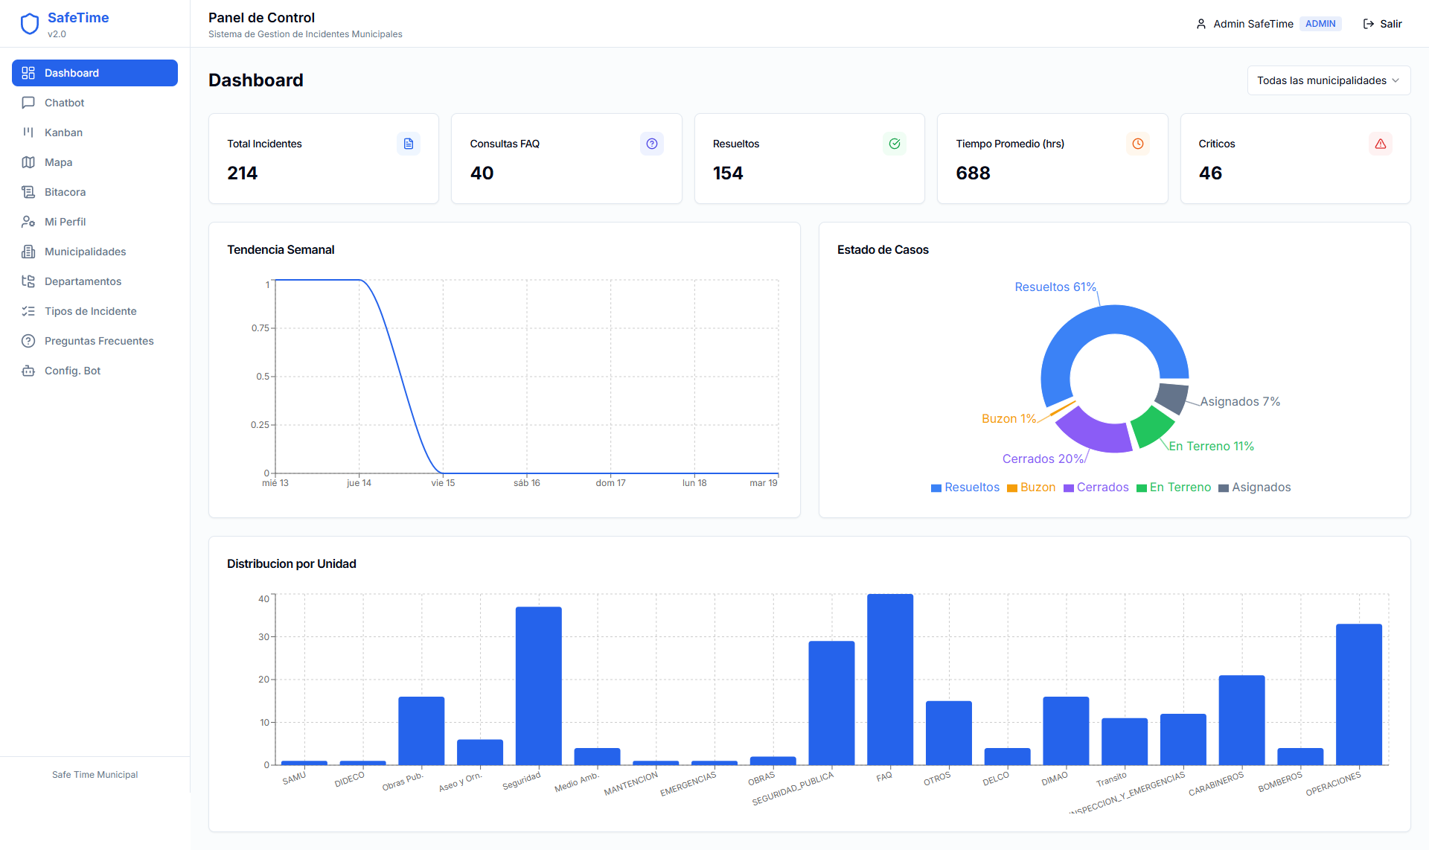Open Mi Perfil page

coord(95,222)
